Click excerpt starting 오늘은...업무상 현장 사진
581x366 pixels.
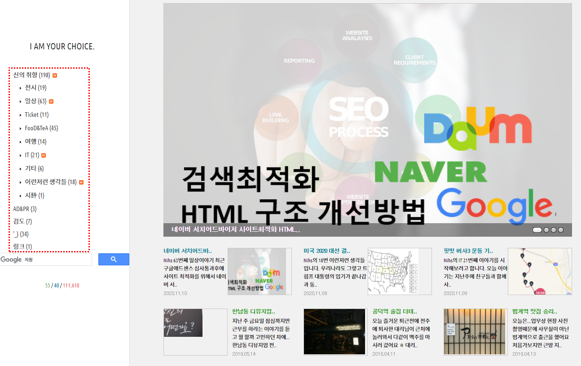tap(541, 333)
